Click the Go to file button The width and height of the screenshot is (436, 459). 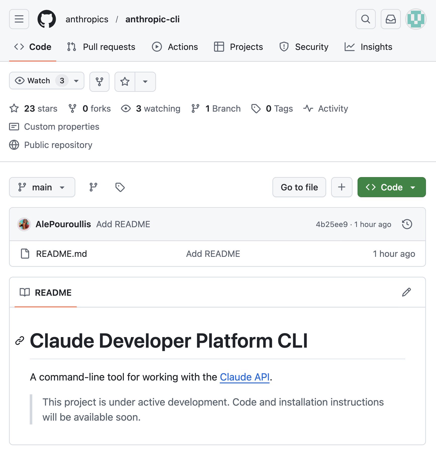[x=299, y=187]
